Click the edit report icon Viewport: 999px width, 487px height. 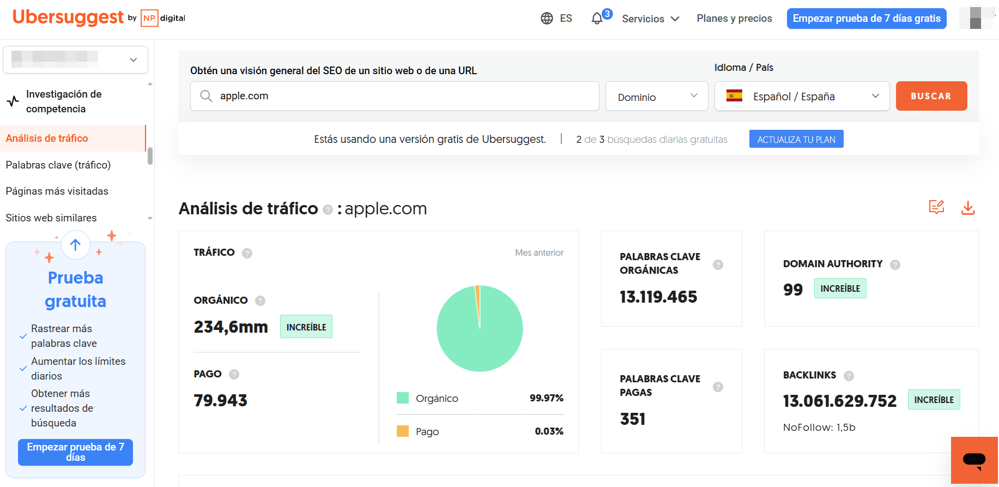(x=936, y=207)
